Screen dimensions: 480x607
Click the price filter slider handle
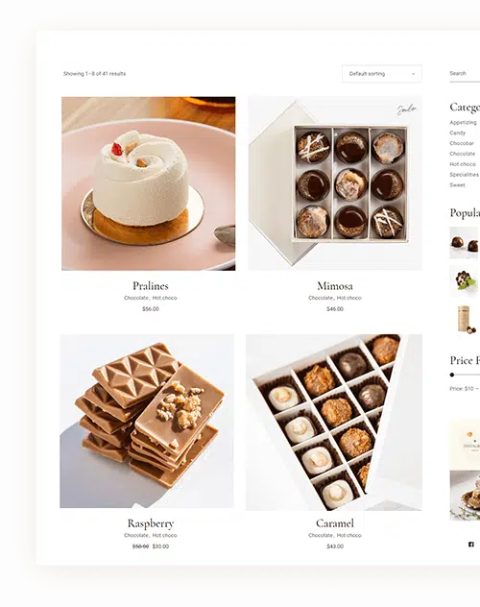click(x=452, y=375)
